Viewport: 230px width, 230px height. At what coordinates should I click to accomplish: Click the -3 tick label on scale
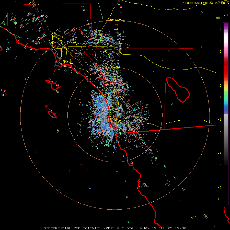tap(220, 142)
